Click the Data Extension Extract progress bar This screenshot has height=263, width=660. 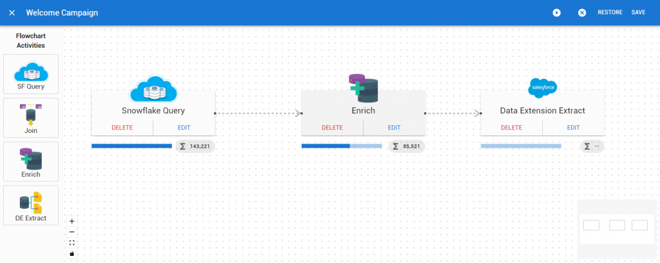click(x=521, y=146)
